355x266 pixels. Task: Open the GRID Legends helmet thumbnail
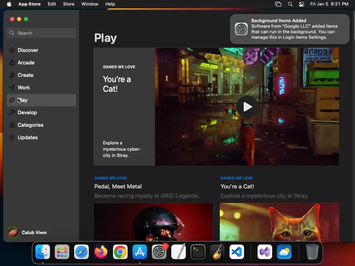tap(153, 222)
